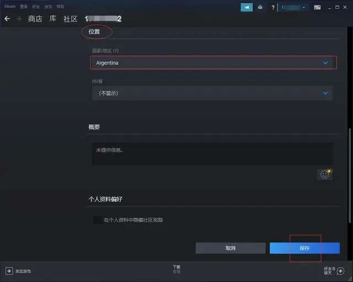Open the 游戏 menu
The image size is (353, 282).
tap(48, 7)
